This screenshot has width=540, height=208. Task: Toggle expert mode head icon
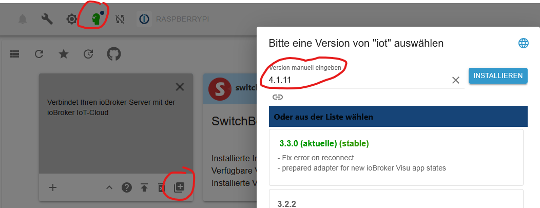pos(97,18)
